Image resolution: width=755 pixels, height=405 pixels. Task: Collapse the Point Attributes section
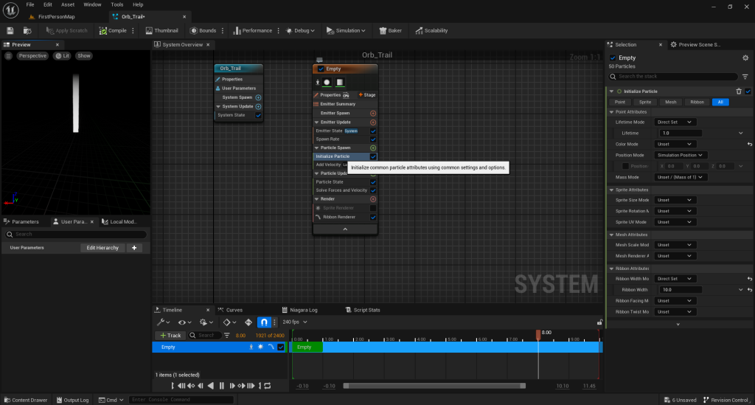[x=611, y=111]
